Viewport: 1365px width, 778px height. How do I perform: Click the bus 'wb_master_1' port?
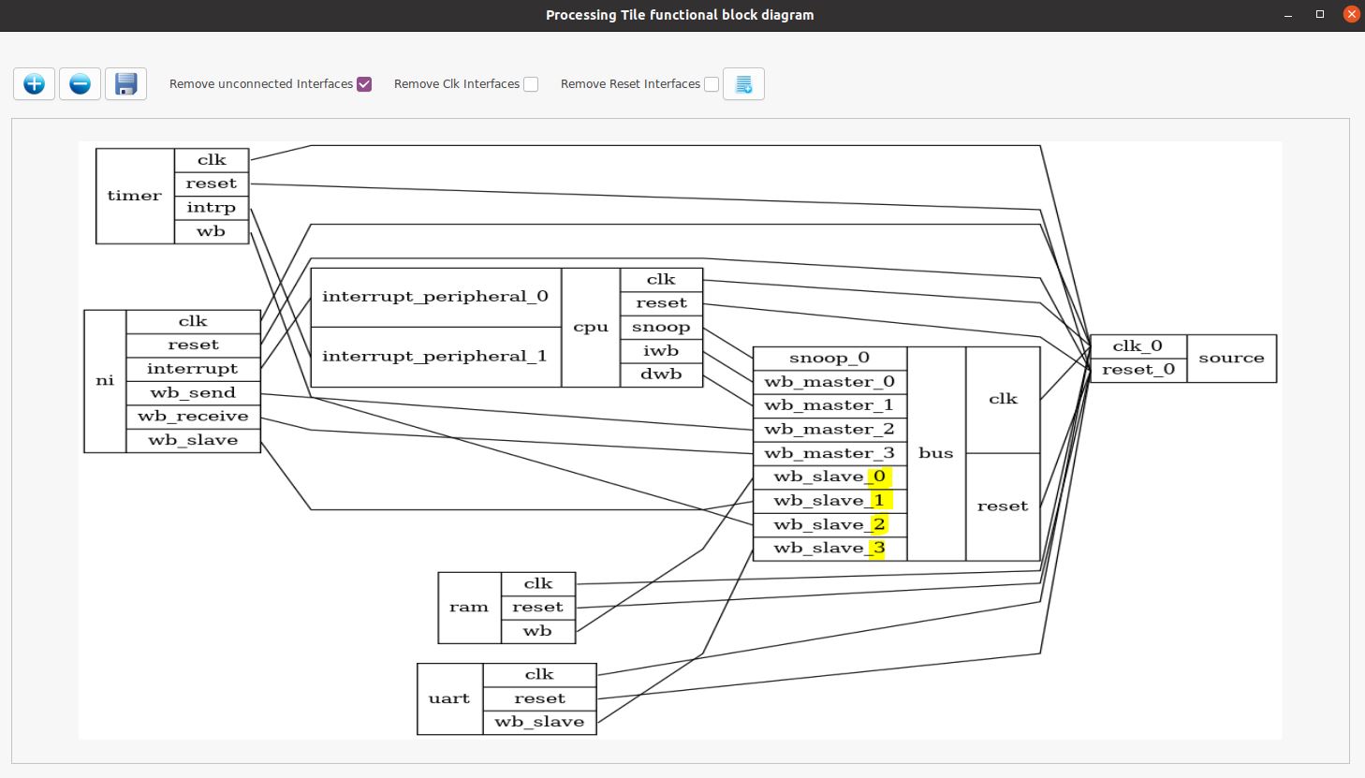coord(829,406)
